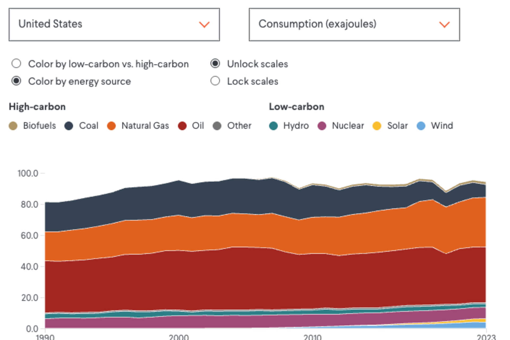Click the Solar legend dot
Viewport: 510px width, 340px height.
[x=377, y=126]
